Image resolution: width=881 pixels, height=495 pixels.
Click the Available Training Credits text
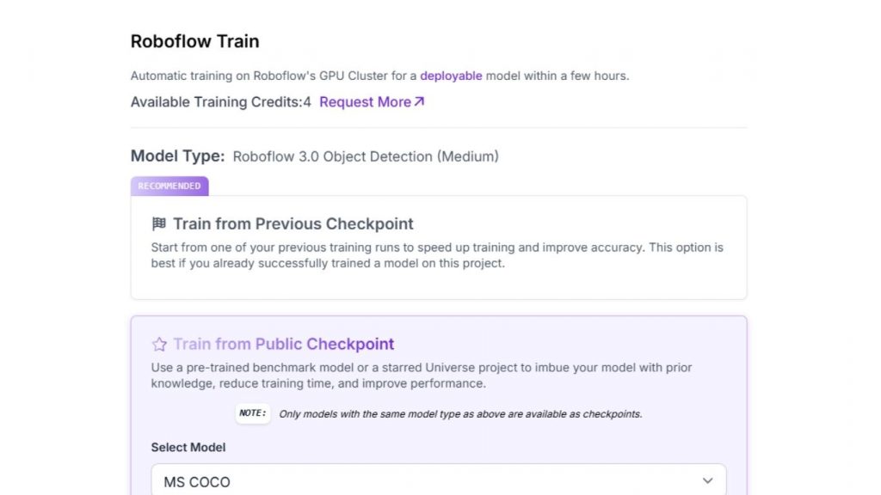220,102
